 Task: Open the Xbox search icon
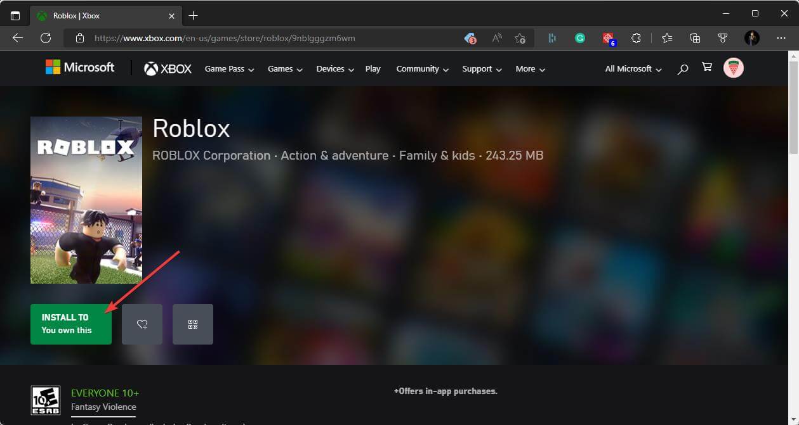[682, 68]
